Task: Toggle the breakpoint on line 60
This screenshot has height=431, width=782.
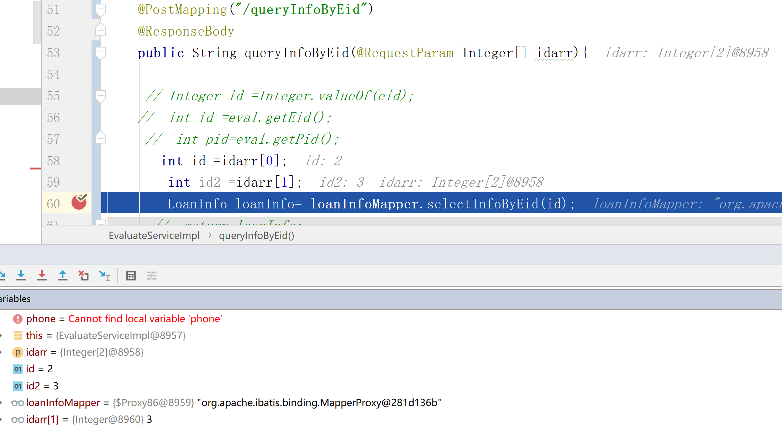Action: coord(79,203)
